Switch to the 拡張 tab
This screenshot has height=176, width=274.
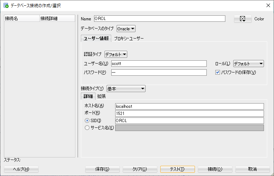coord(101,96)
